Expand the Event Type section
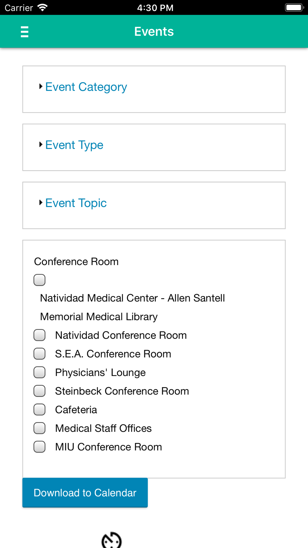 pyautogui.click(x=74, y=145)
